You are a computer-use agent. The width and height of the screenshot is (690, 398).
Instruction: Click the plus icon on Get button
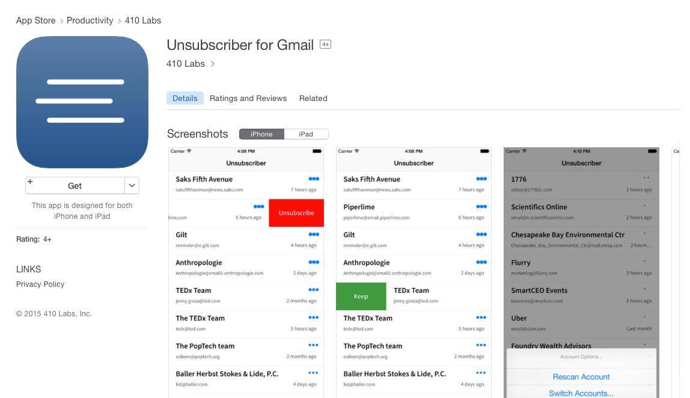tap(30, 182)
